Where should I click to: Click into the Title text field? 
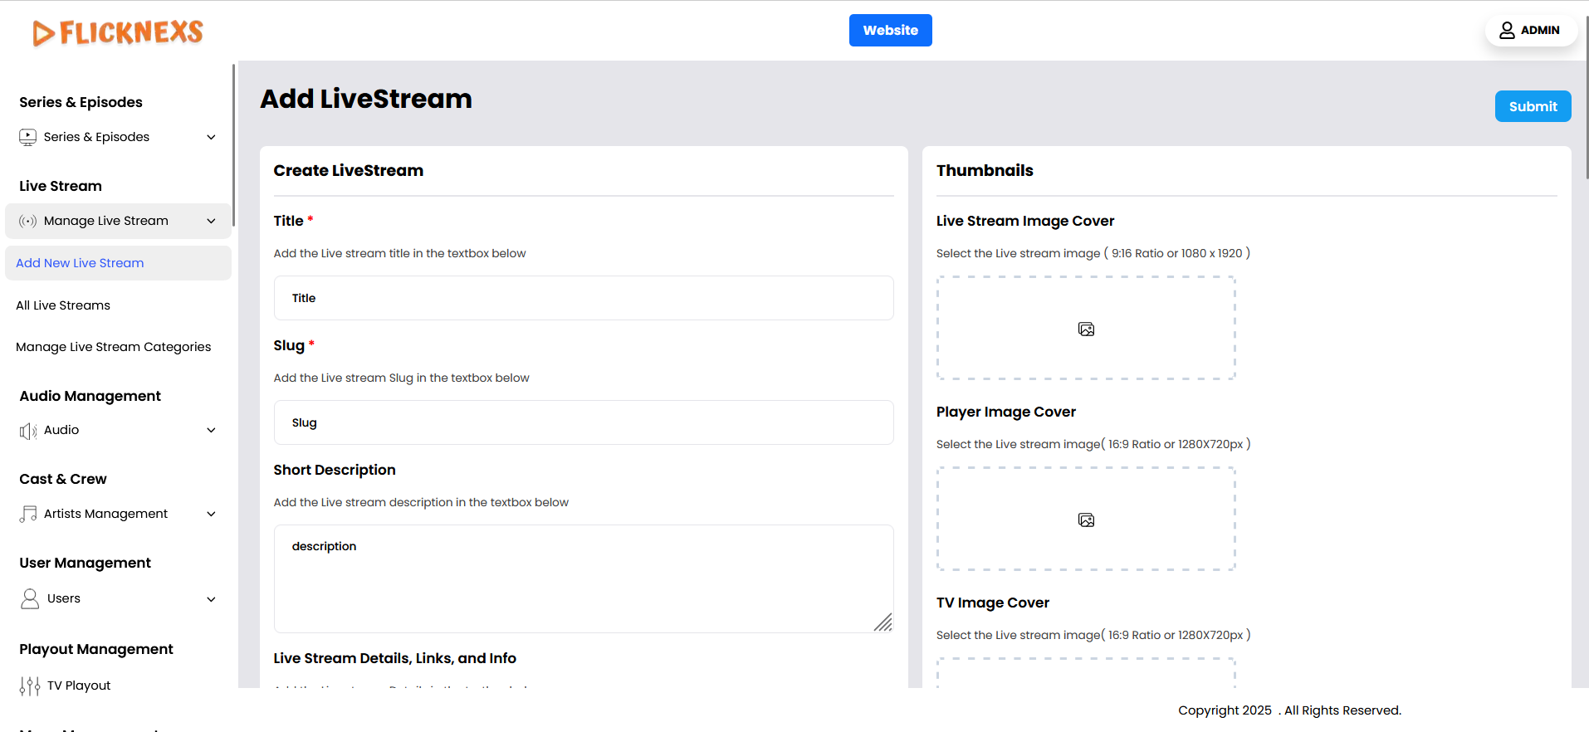pyautogui.click(x=583, y=298)
